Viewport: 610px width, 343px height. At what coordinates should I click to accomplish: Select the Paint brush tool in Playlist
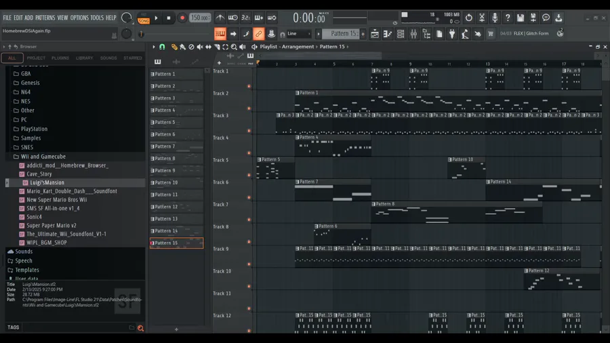click(x=182, y=47)
